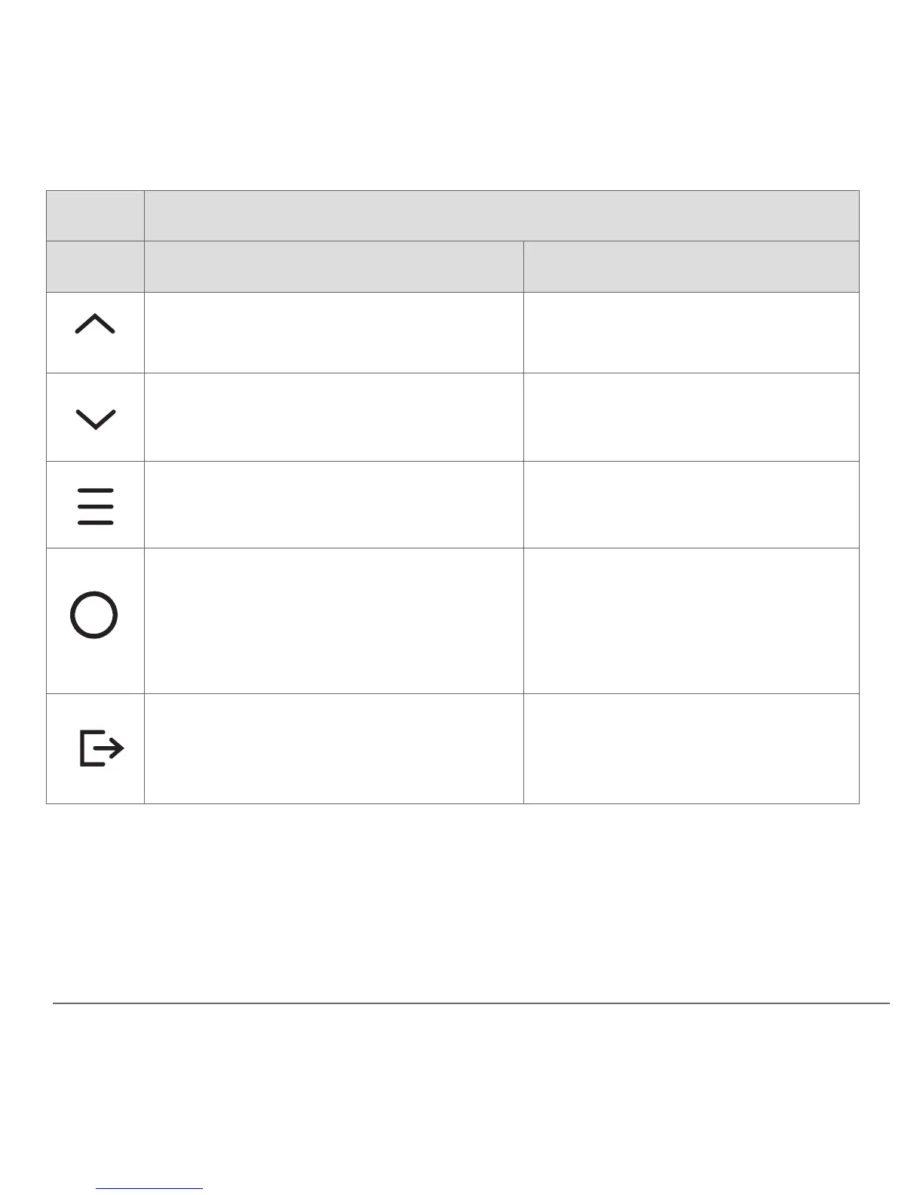Click the wide gray header cell in the top row
This screenshot has height=1195, width=923.
tap(501, 216)
